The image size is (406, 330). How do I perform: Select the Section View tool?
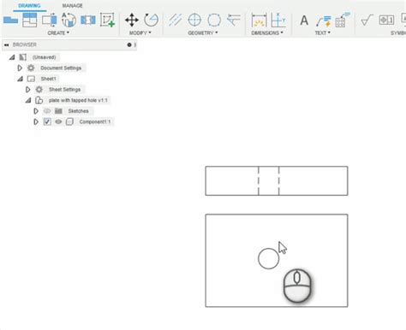pos(50,20)
